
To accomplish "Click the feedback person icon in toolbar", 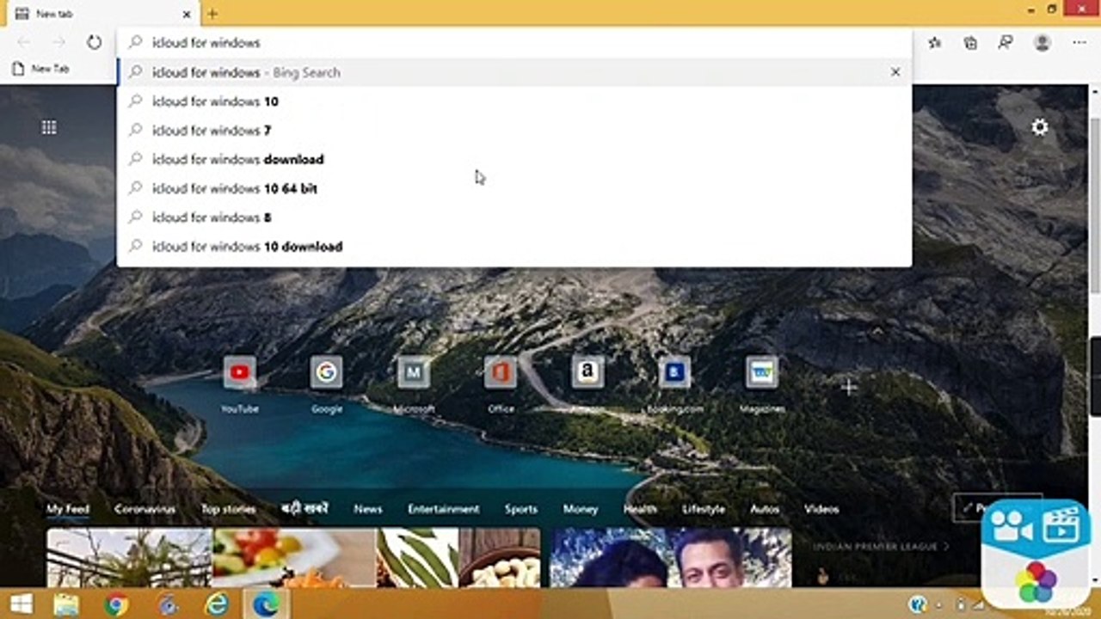I will pyautogui.click(x=1006, y=42).
